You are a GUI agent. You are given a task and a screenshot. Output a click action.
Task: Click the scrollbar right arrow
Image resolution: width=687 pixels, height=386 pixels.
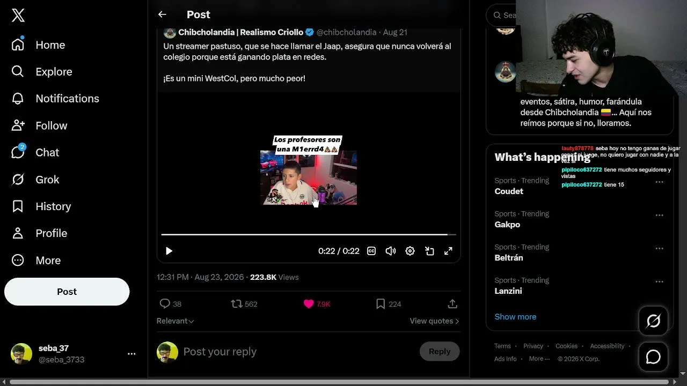pos(674,382)
